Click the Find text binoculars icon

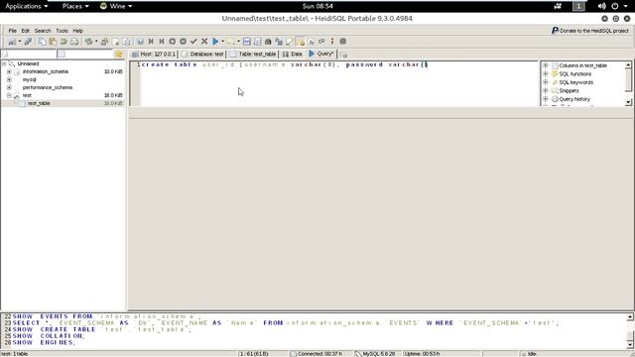[268, 42]
